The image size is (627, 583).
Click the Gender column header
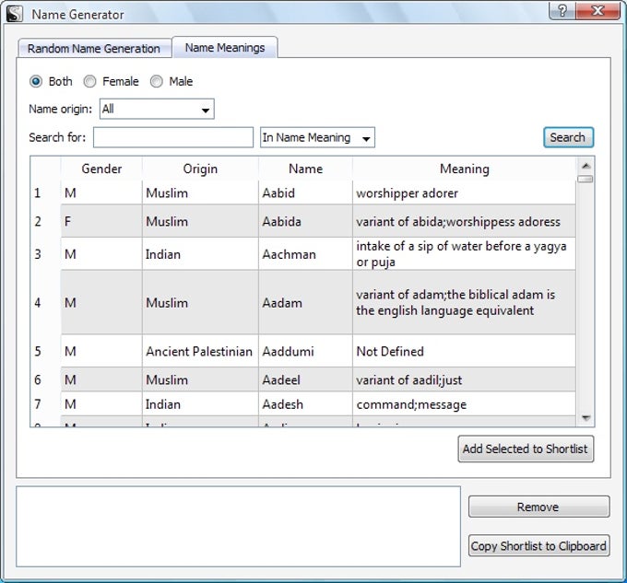(x=101, y=169)
